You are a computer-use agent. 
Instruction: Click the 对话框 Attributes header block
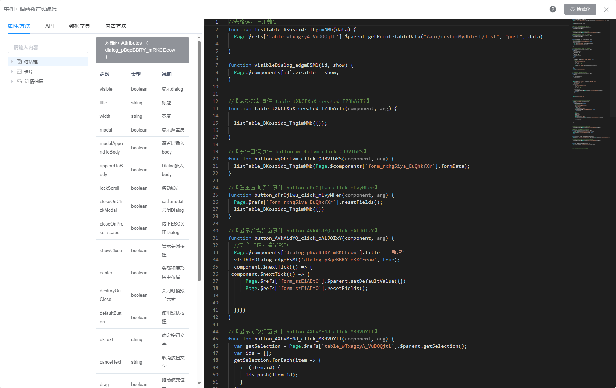[142, 50]
